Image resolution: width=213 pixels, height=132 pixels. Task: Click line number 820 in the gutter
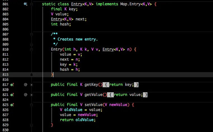pyautogui.click(x=5, y=90)
